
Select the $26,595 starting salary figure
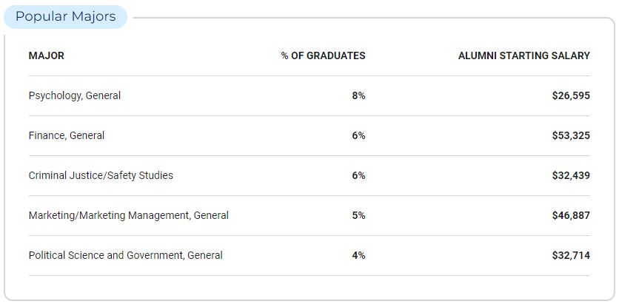571,96
